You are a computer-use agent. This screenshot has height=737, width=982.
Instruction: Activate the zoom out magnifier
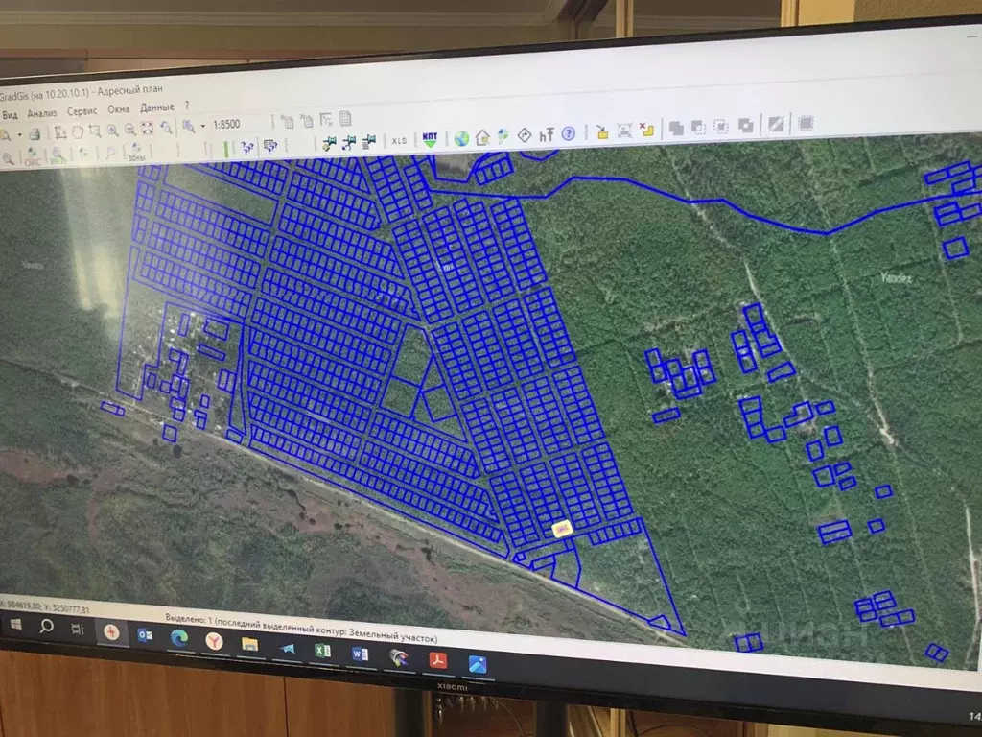tap(130, 130)
